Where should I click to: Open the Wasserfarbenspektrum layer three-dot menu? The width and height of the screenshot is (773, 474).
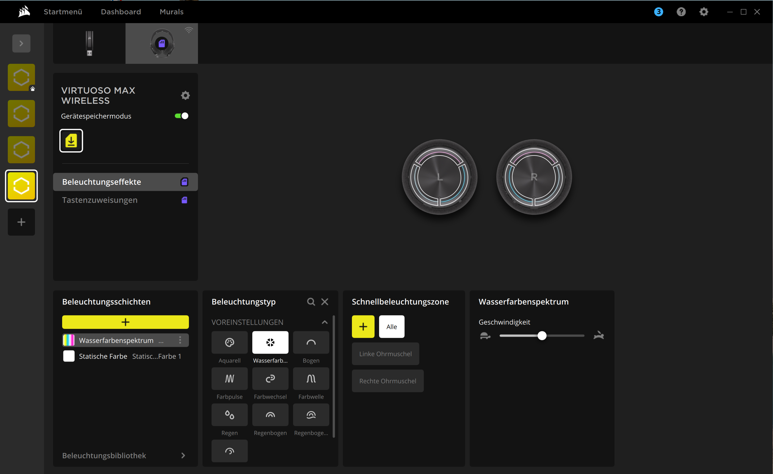tap(180, 340)
